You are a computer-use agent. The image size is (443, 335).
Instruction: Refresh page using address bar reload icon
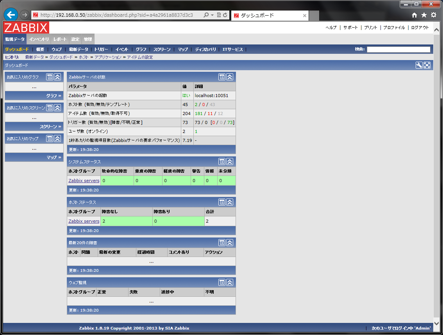click(225, 15)
